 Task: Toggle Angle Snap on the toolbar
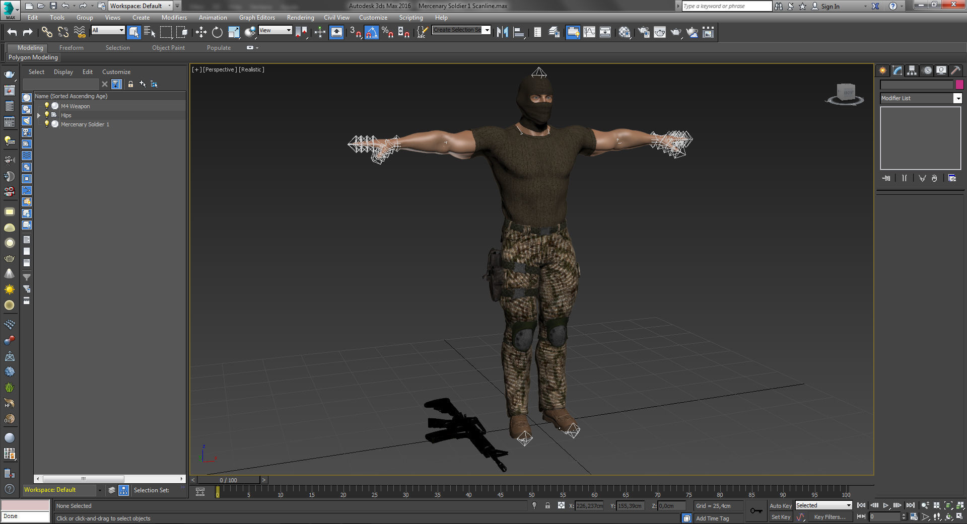point(371,32)
